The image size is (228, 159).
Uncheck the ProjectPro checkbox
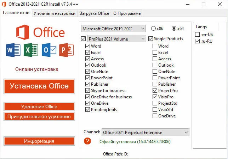(155, 91)
